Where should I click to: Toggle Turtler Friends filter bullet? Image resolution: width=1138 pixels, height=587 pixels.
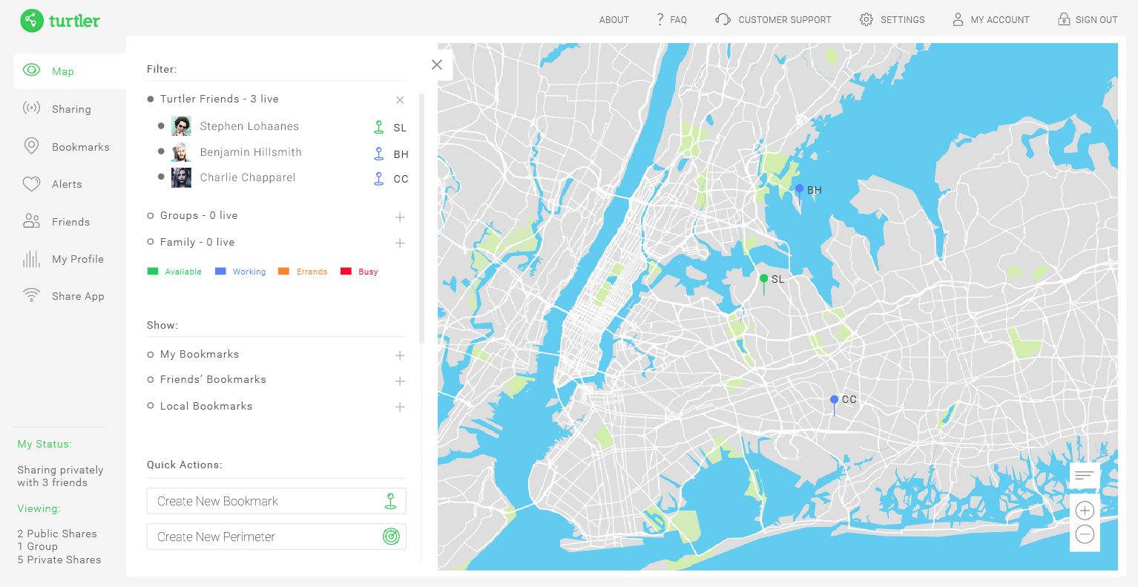151,99
